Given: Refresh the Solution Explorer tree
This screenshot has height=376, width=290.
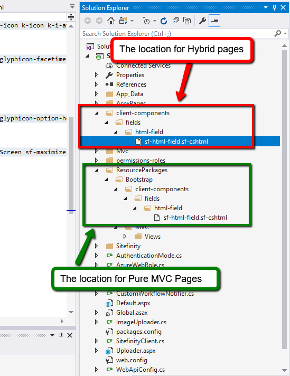Looking at the screenshot, I should point(164,21).
